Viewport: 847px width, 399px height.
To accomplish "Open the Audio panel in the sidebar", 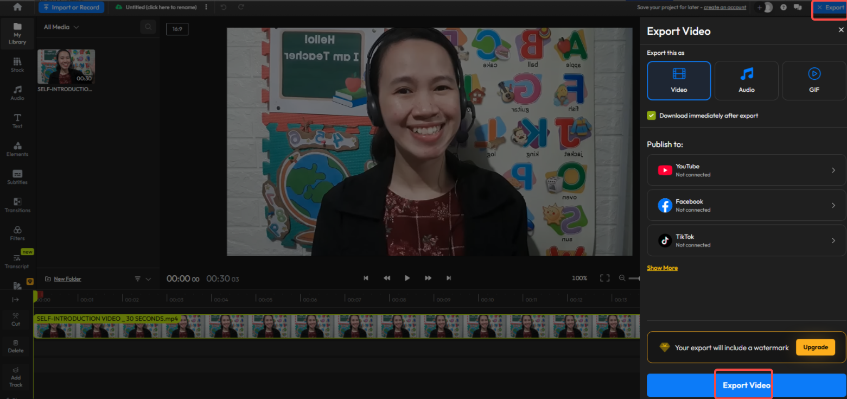I will pos(17,93).
